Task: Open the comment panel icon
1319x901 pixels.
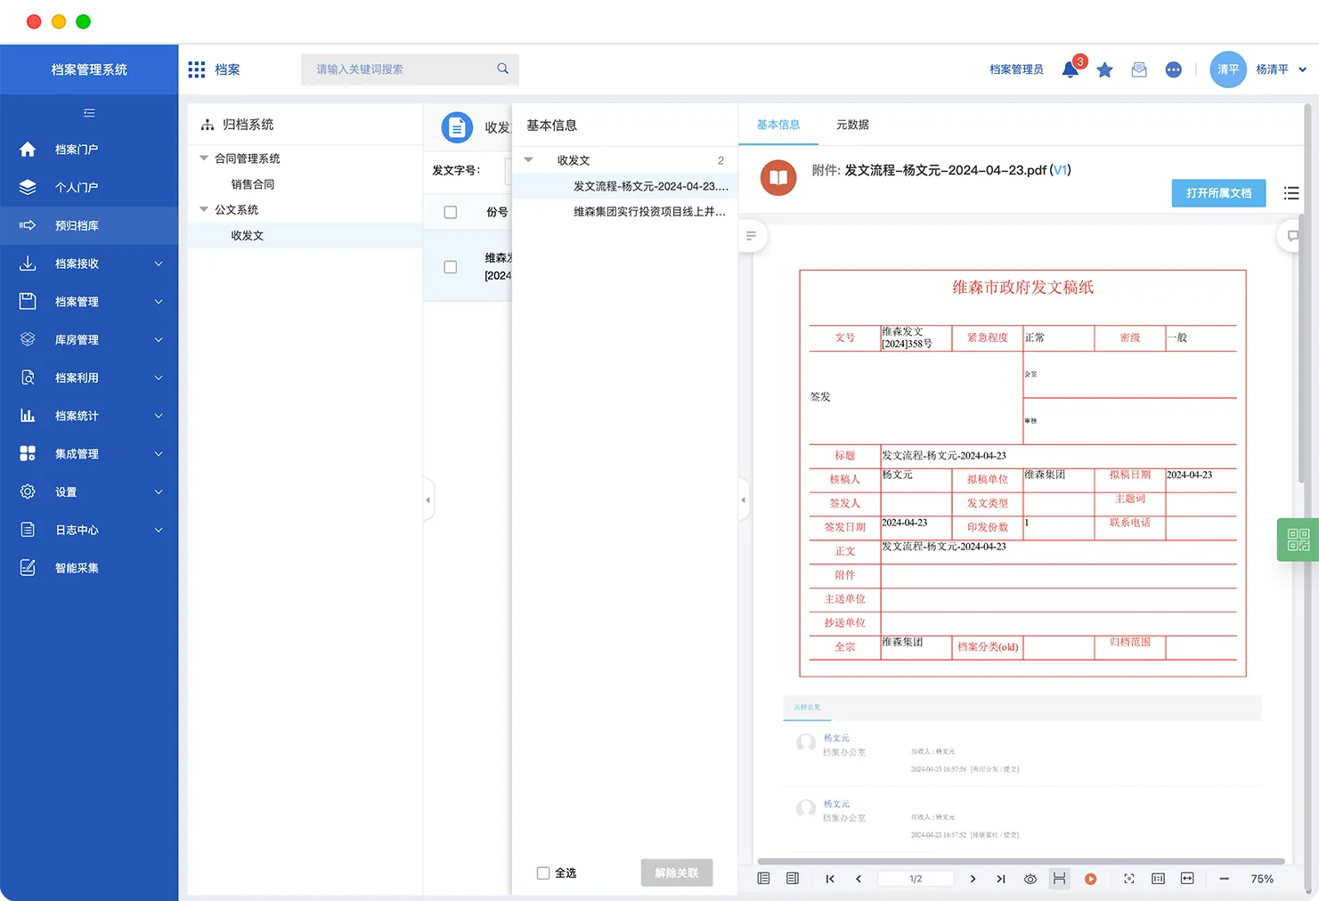Action: click(1292, 236)
